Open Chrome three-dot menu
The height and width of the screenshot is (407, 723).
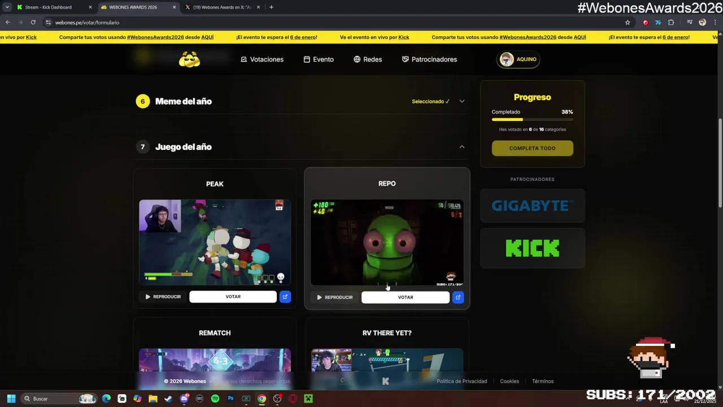click(x=715, y=23)
